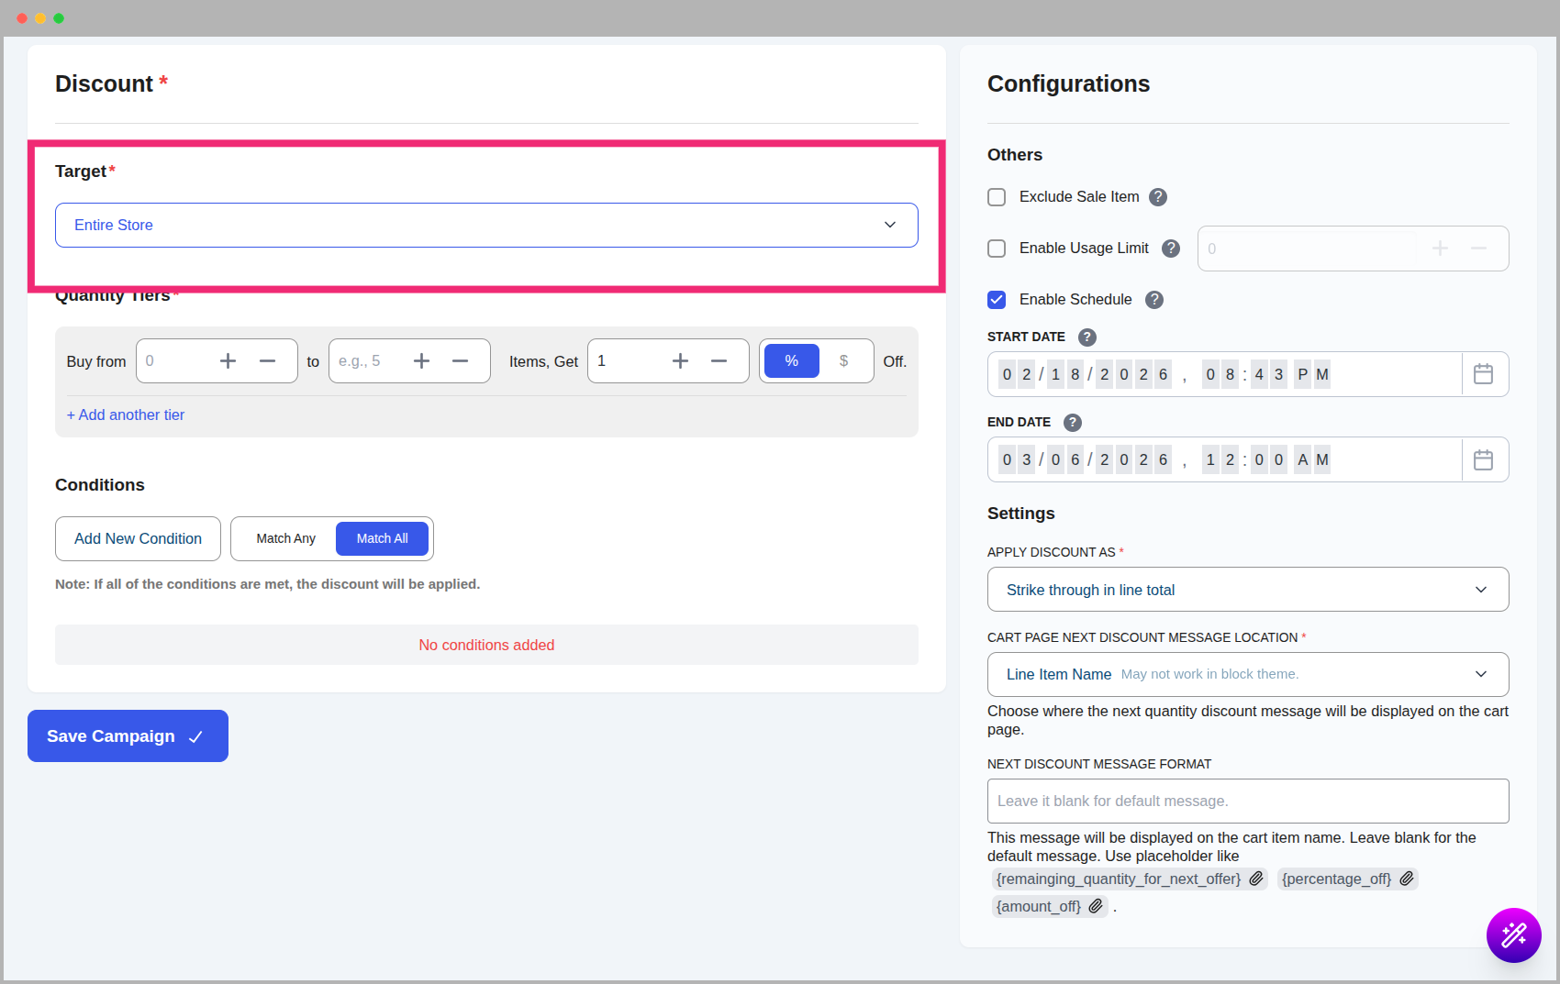
Task: Open the purple magic wand assistant
Action: [1513, 934]
